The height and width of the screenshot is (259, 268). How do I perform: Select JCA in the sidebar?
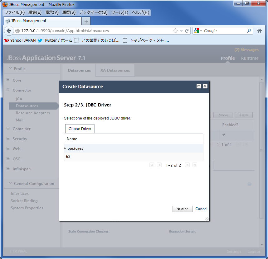coord(19,99)
